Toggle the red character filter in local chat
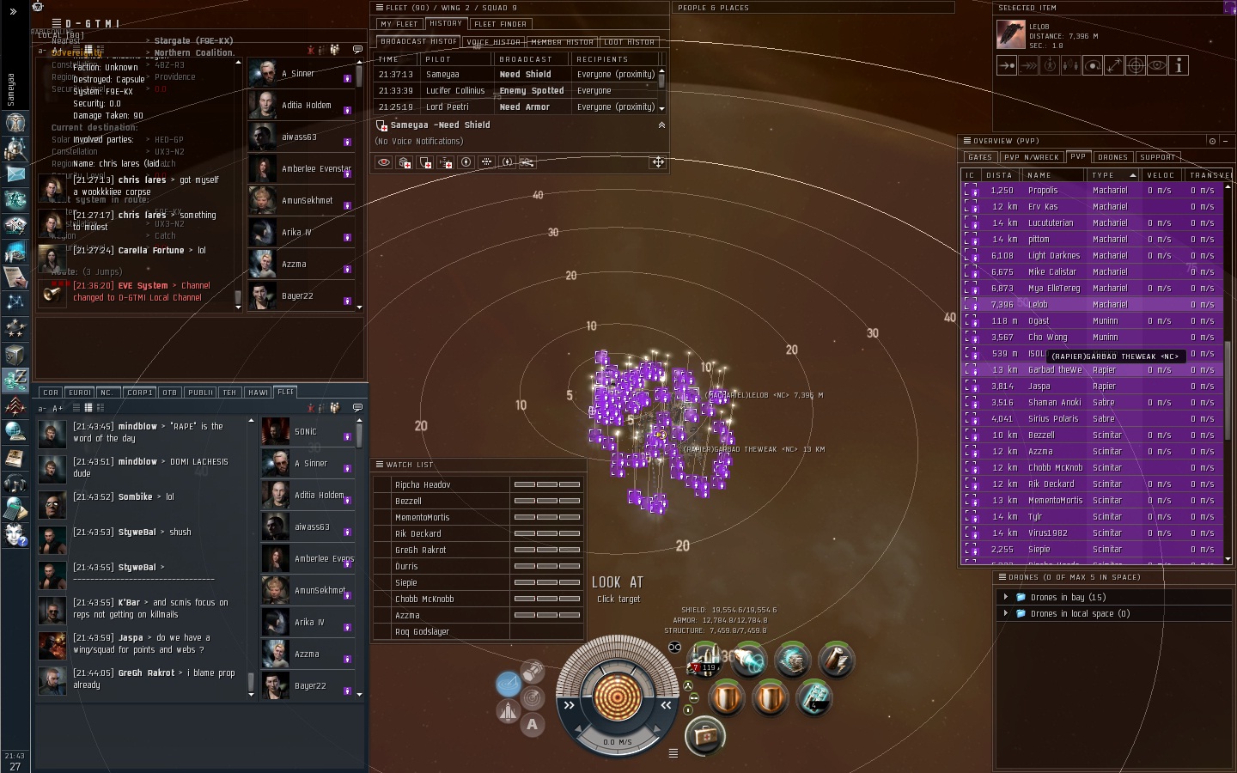 (311, 50)
